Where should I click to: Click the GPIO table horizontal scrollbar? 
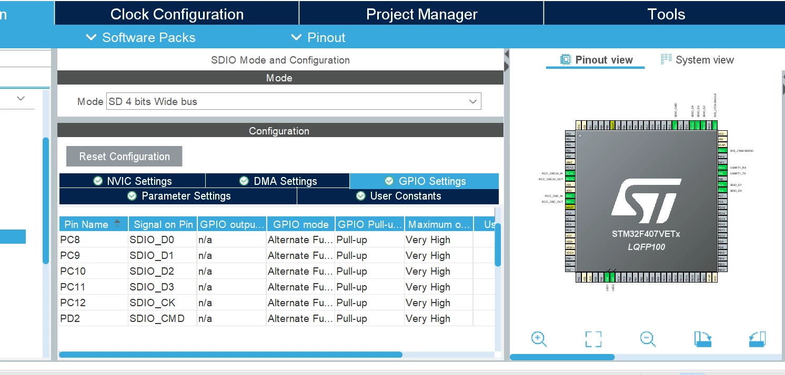point(231,355)
